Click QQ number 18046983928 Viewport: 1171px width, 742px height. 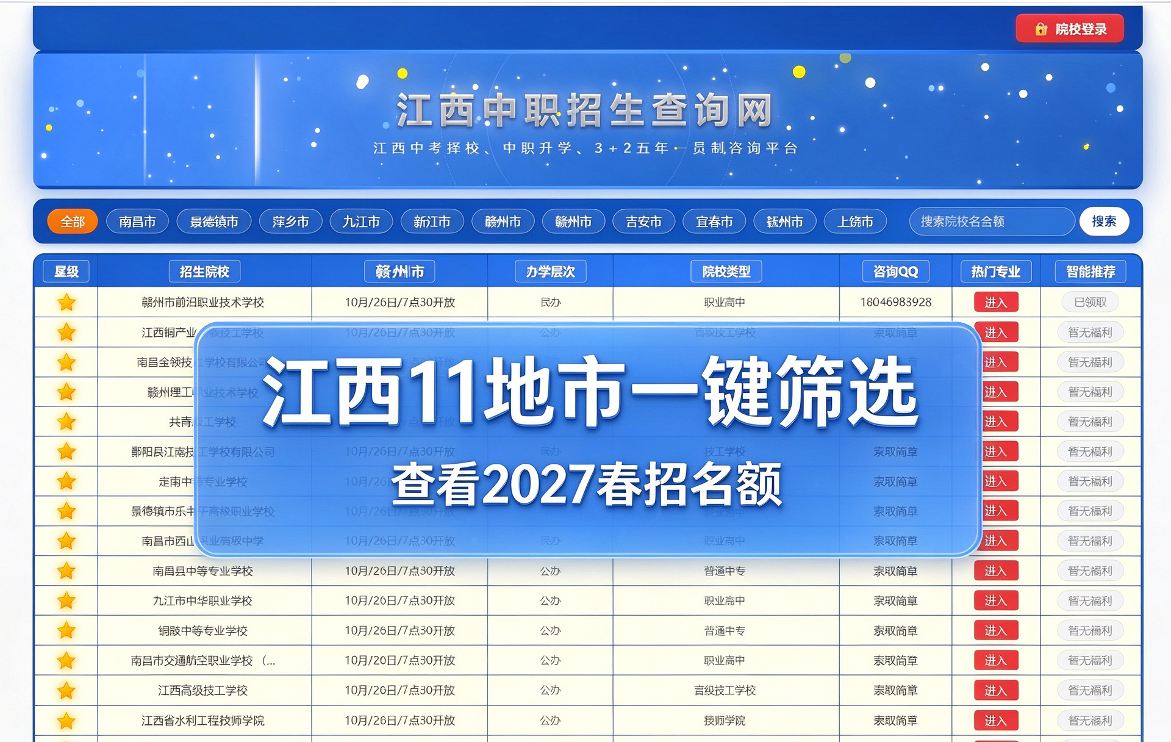coord(896,302)
